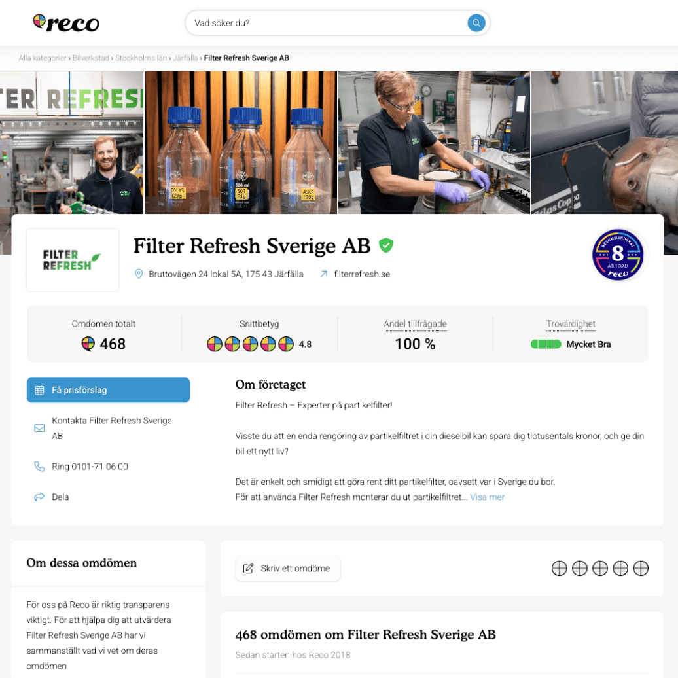Open the Reco logo homepage link
678x678 pixels.
(x=66, y=23)
